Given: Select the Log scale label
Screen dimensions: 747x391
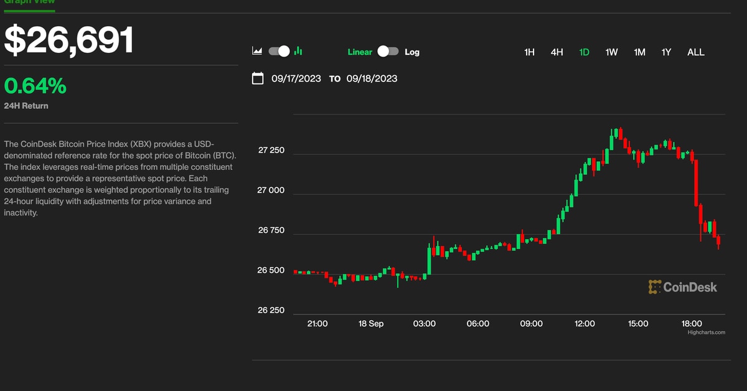Looking at the screenshot, I should 412,52.
